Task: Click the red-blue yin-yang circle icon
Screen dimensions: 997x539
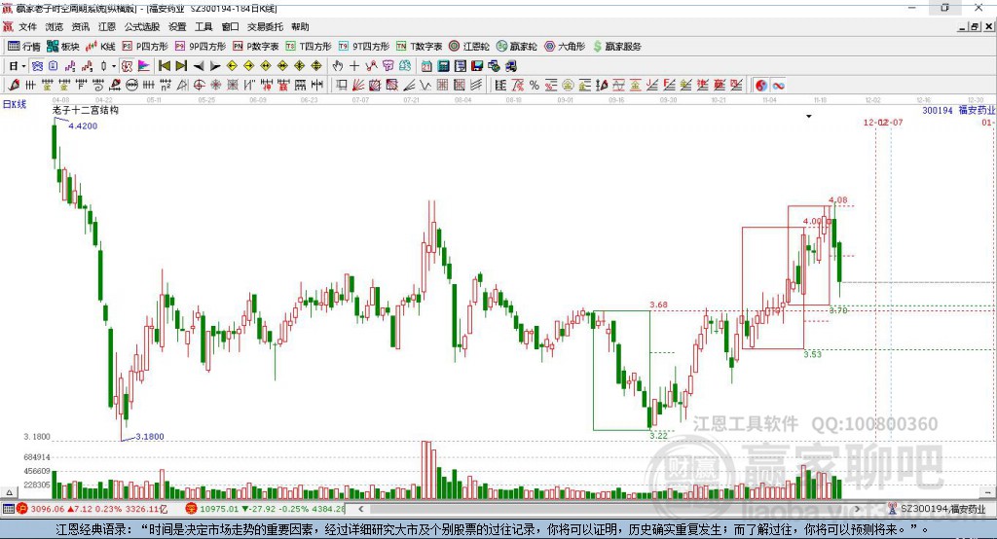Action: (x=761, y=86)
